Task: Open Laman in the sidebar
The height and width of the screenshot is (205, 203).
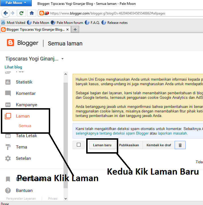Action: [23, 116]
